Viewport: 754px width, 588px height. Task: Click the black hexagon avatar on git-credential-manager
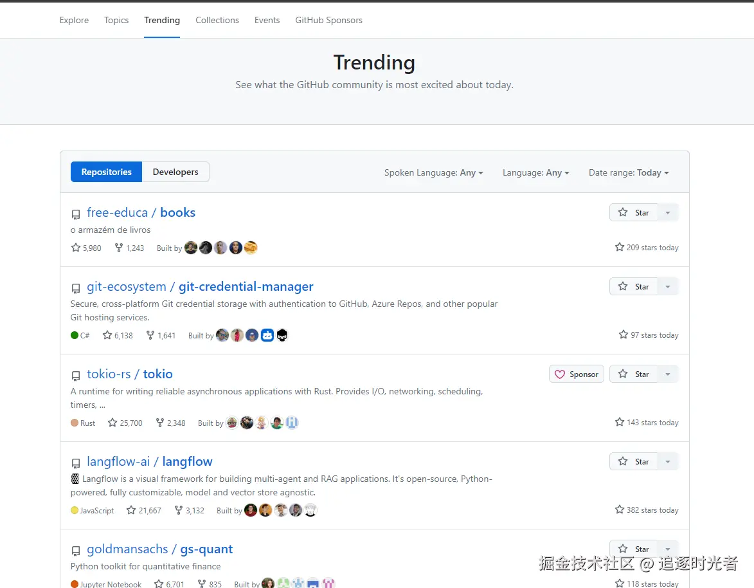pyautogui.click(x=282, y=335)
